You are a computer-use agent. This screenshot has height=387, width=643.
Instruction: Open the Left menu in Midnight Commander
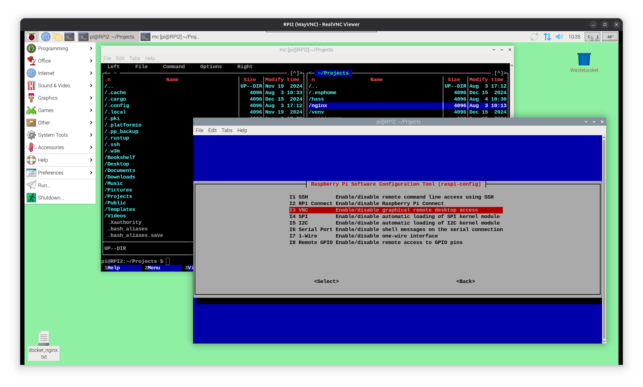coord(114,66)
